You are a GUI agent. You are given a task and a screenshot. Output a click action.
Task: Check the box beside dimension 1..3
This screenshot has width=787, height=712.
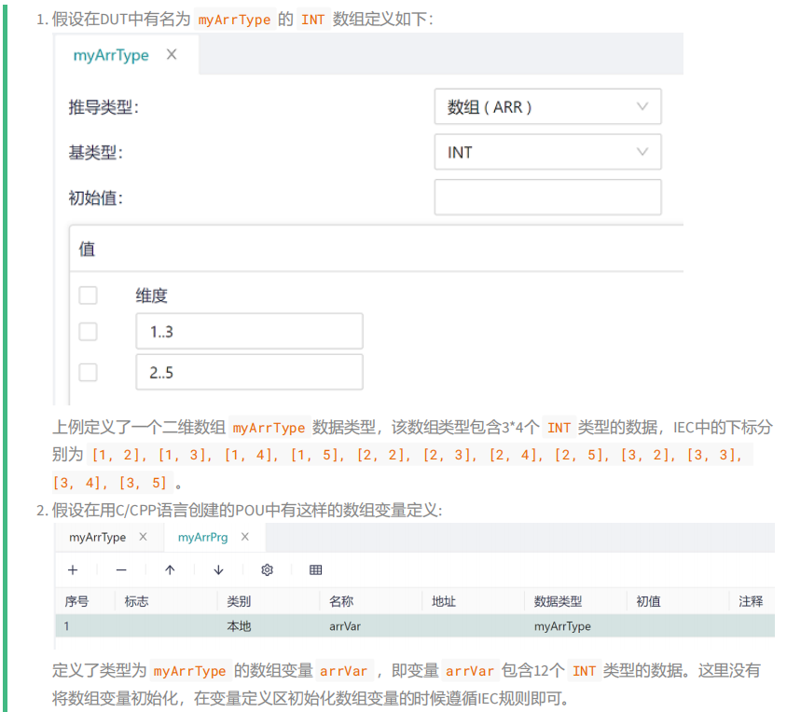click(x=88, y=332)
